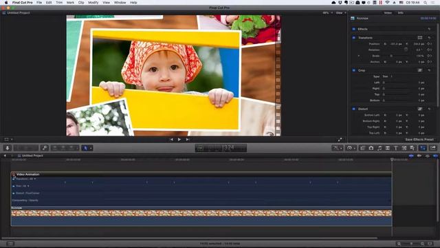Toggle the Crop checkbox in inspector
The width and height of the screenshot is (440, 248).
point(353,70)
